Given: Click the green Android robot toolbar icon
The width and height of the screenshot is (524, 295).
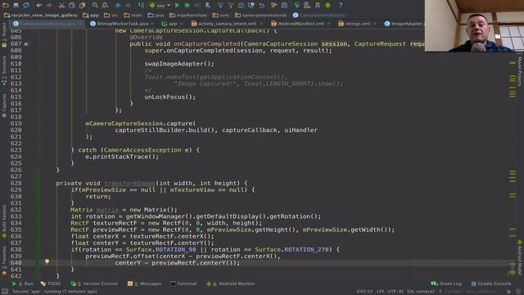Looking at the screenshot, I should (327, 5).
